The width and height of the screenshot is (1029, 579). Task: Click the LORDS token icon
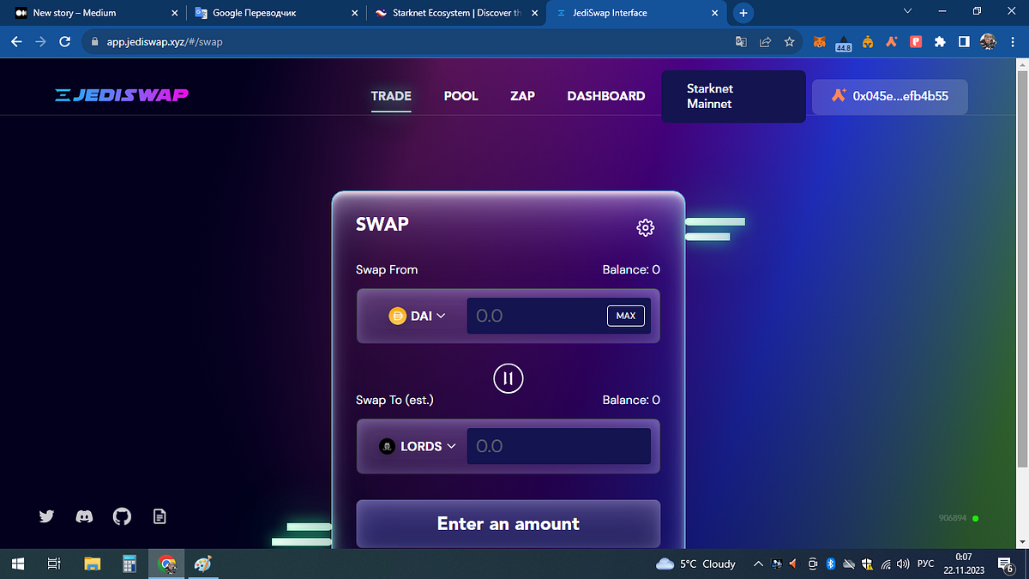[x=386, y=446]
